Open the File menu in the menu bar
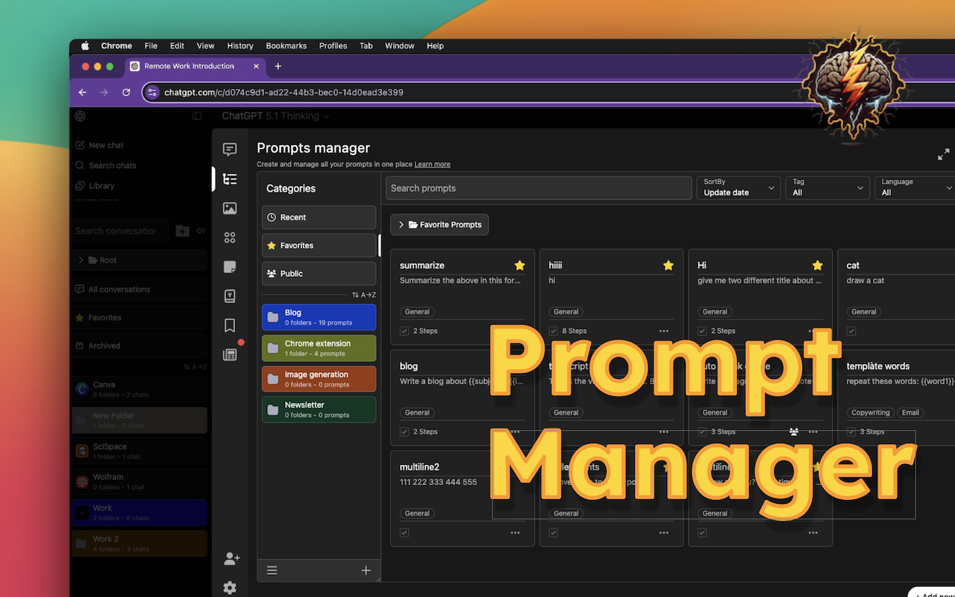The height and width of the screenshot is (597, 955). point(151,46)
